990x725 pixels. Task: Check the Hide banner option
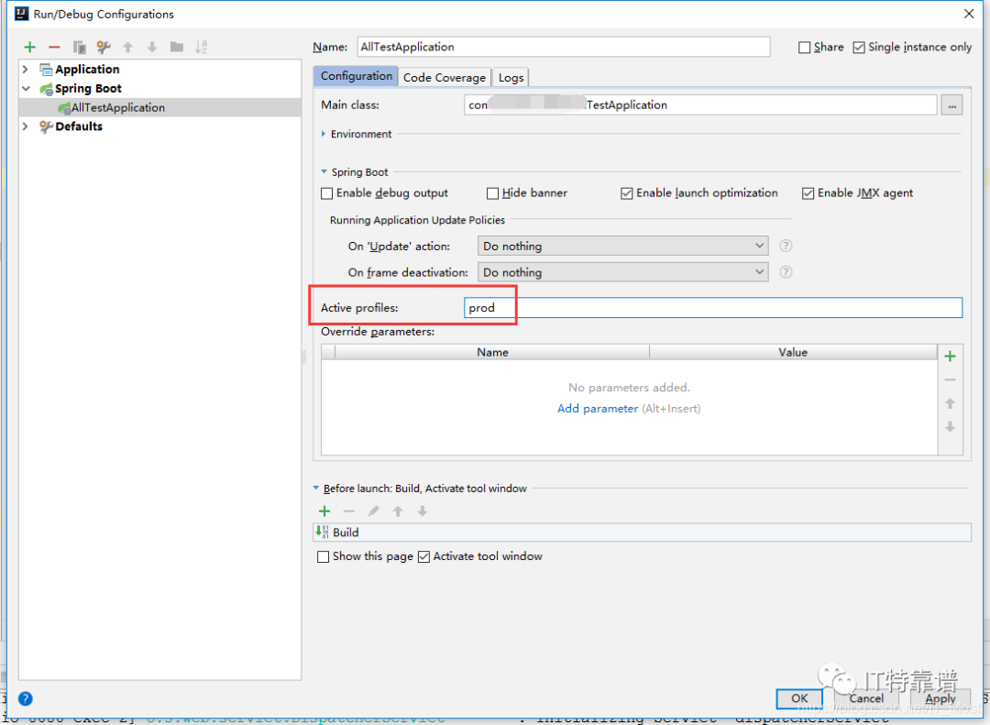(x=492, y=193)
